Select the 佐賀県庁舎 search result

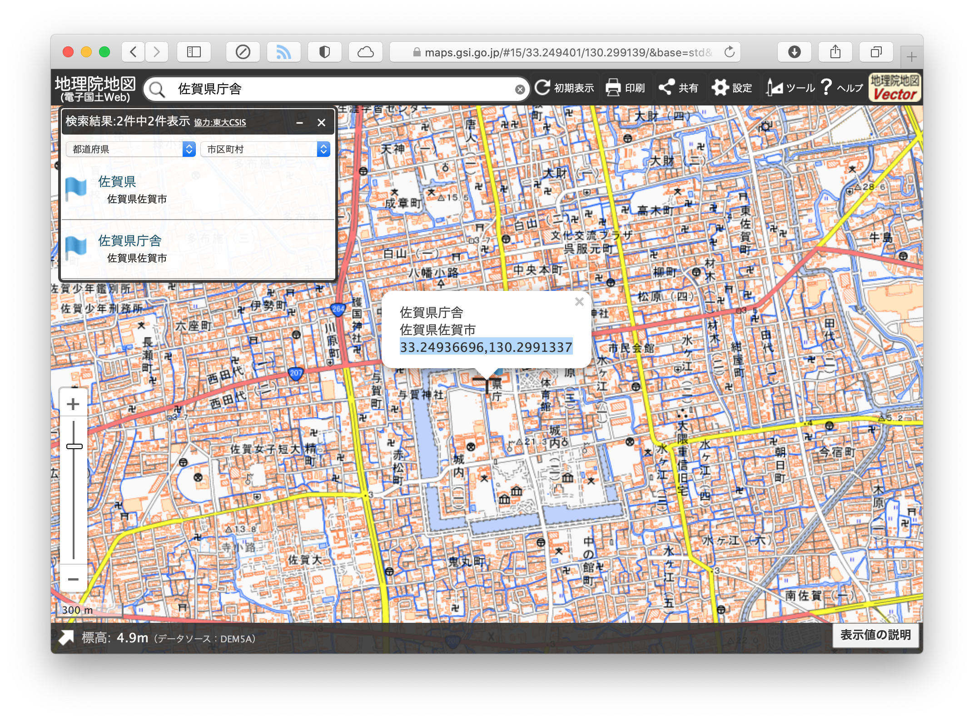coord(198,249)
